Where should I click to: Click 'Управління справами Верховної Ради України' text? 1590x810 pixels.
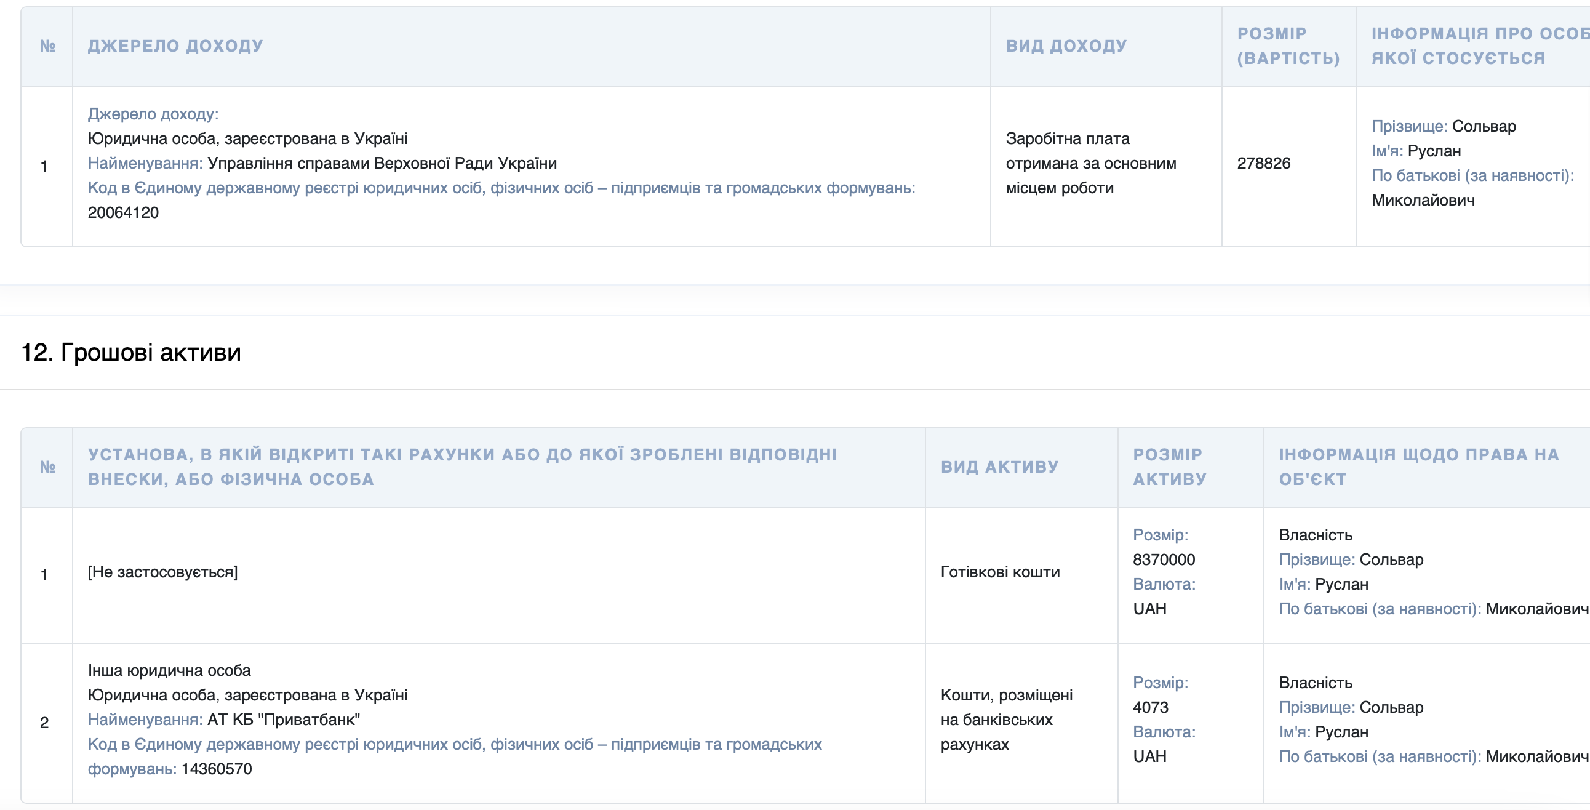point(382,163)
